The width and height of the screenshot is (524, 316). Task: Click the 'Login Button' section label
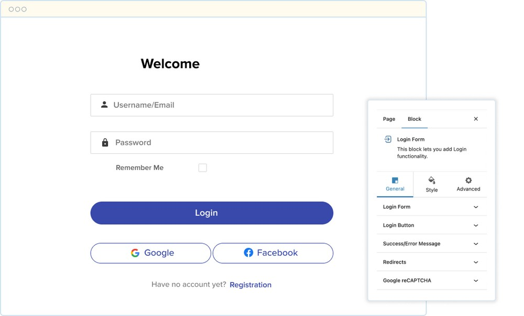tap(398, 225)
